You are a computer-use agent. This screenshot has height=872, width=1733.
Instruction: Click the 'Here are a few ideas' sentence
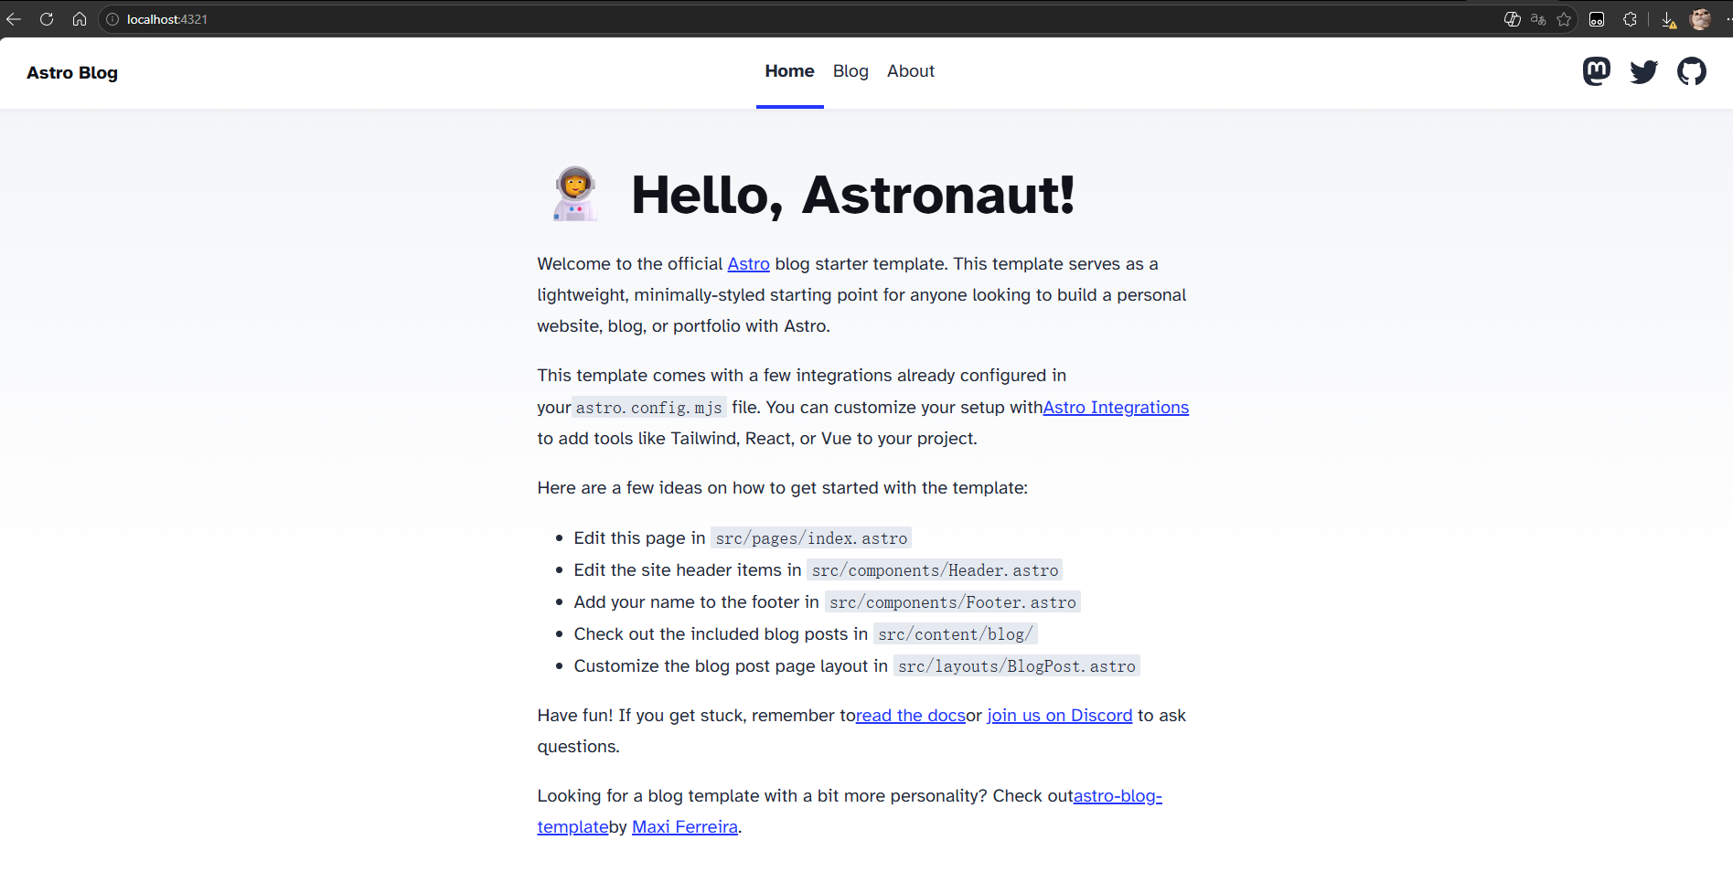[x=783, y=488]
